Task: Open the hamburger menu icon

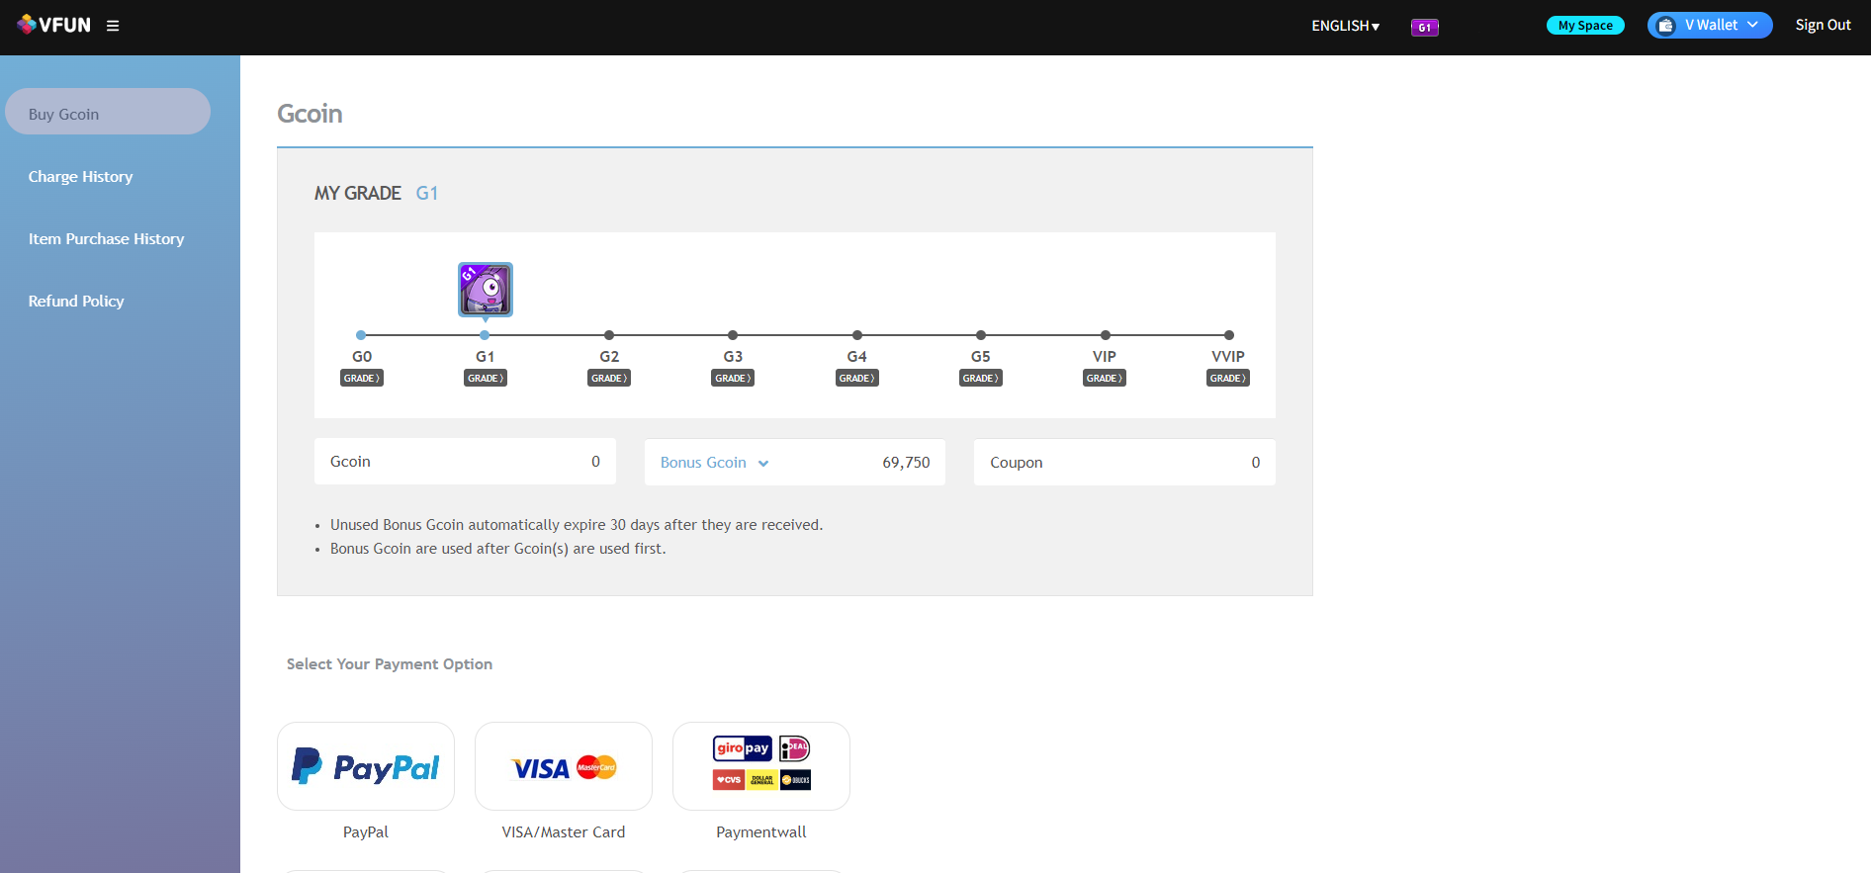Action: [113, 26]
